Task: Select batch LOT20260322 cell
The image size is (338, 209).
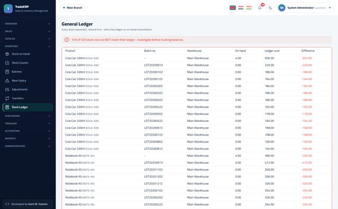Action: 153,93
